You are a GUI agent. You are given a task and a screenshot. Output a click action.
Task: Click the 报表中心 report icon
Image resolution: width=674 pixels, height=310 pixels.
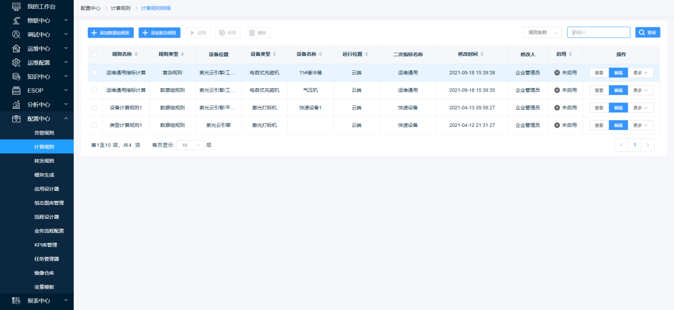(x=16, y=300)
